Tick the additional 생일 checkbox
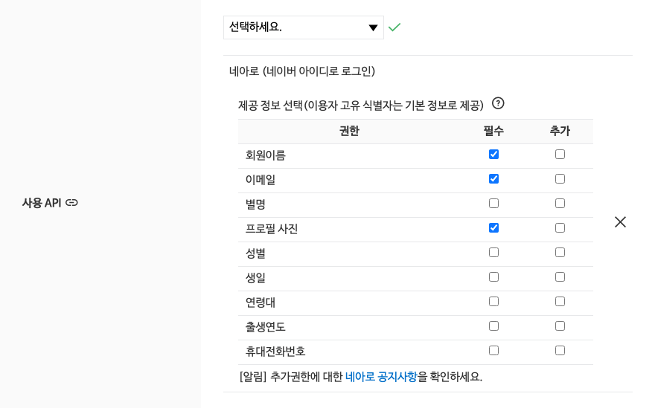The width and height of the screenshot is (655, 408). coord(560,277)
